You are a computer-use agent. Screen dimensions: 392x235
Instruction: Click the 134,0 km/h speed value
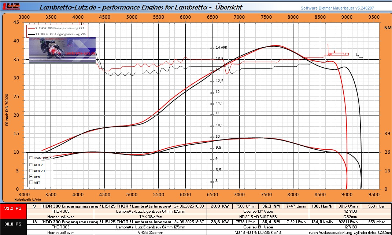322,222
